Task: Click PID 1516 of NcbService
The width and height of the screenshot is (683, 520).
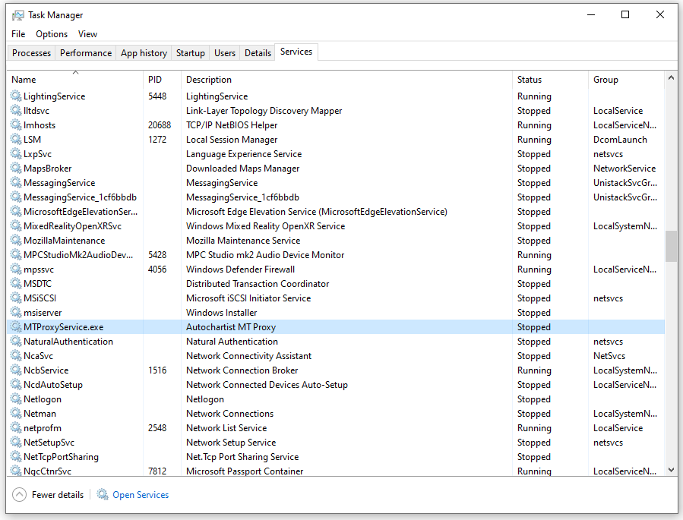Action: 157,370
